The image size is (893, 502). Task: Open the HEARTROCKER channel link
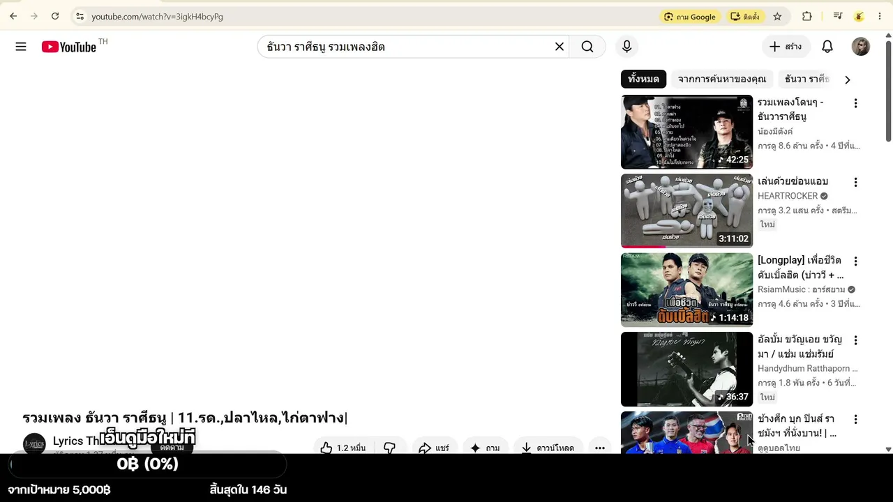pos(788,196)
